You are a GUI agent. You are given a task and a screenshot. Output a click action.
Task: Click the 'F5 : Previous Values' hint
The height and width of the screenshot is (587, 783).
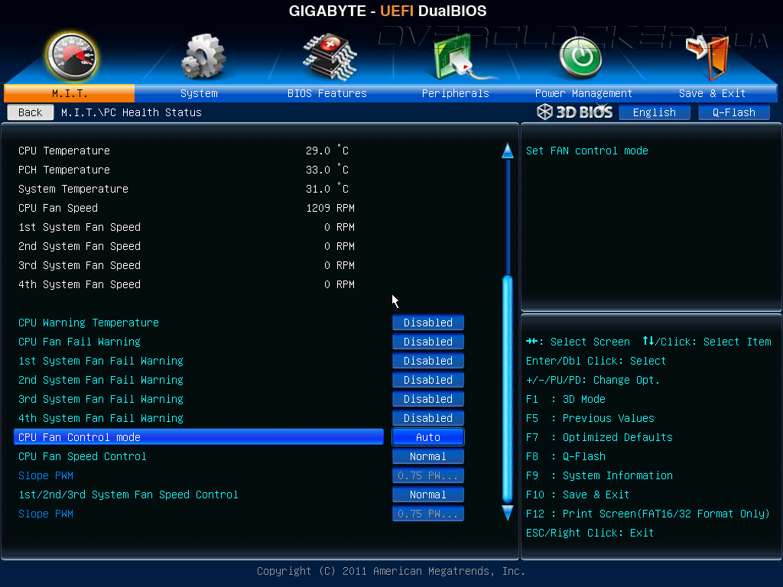[590, 418]
